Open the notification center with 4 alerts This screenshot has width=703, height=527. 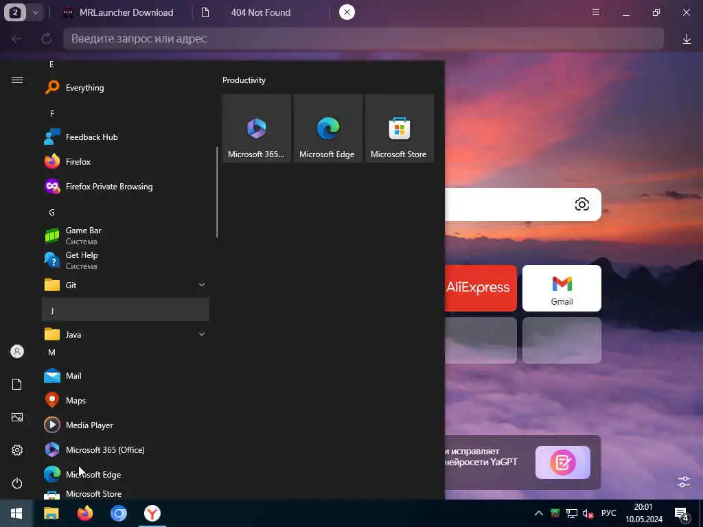pyautogui.click(x=681, y=513)
